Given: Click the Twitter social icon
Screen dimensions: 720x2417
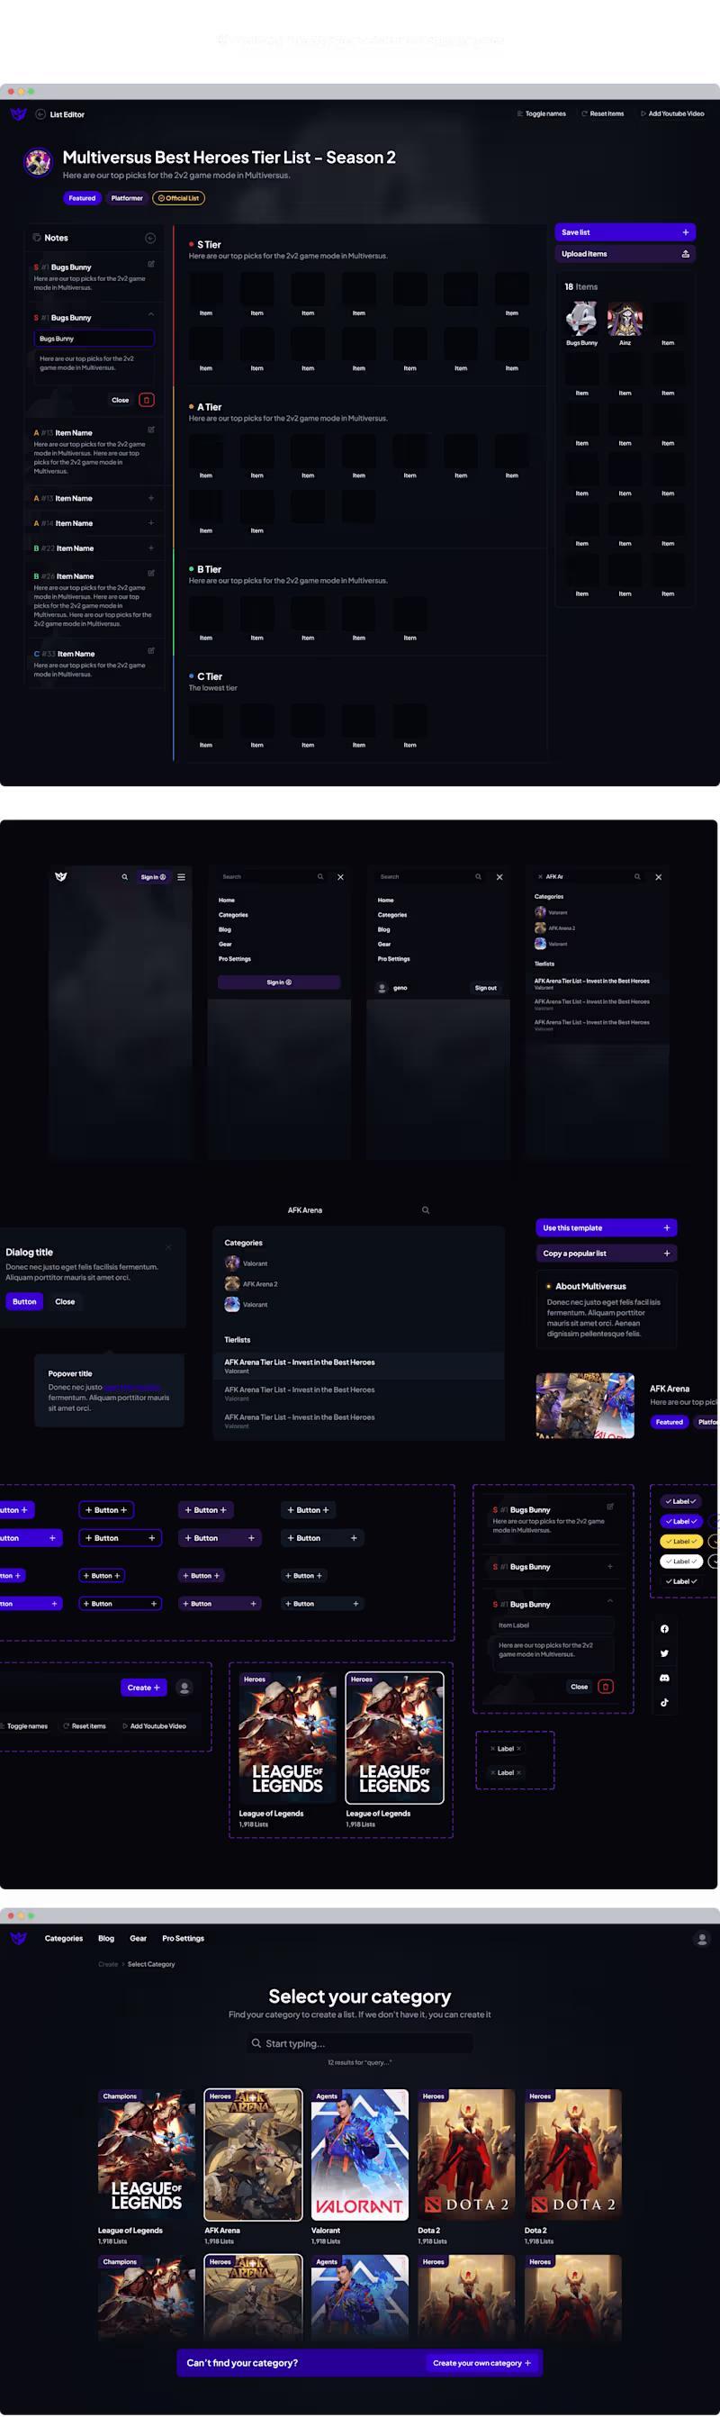Looking at the screenshot, I should click(665, 1653).
